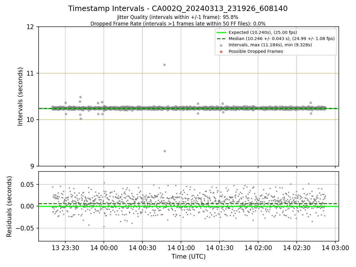Click the Residuals (seconds) y-axis label
Screen dimensions: 356x267
pos(9,206)
